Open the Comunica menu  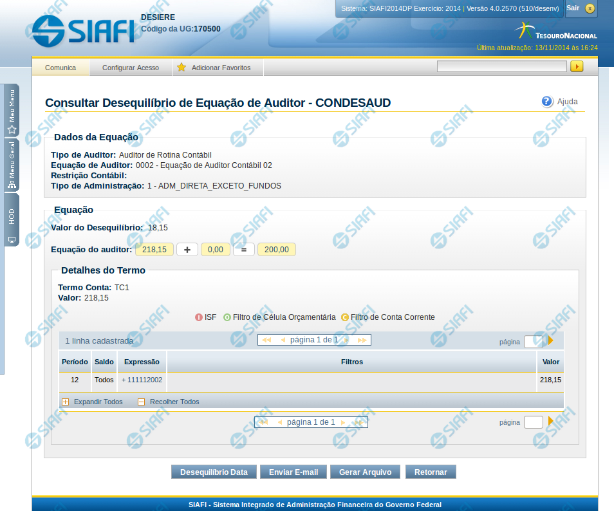tap(60, 68)
